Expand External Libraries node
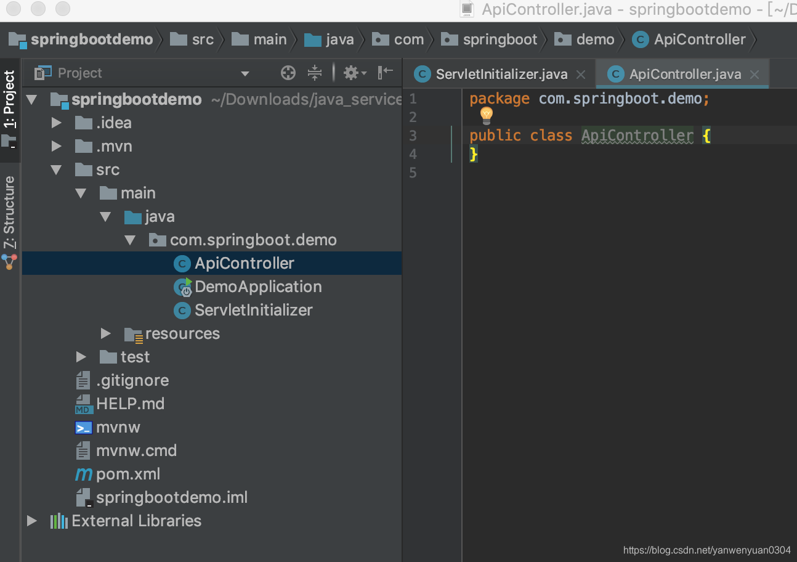 [32, 521]
